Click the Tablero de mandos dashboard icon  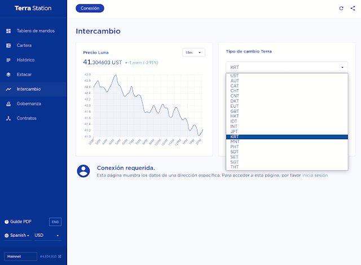click(8, 31)
